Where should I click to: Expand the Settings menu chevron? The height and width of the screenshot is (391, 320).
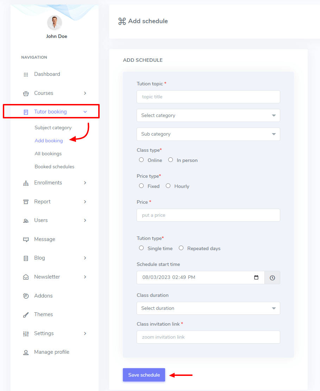click(85, 333)
